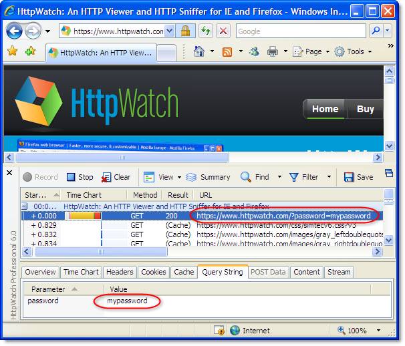Clear the HttpWatch request log
405x346 pixels.
click(x=116, y=177)
